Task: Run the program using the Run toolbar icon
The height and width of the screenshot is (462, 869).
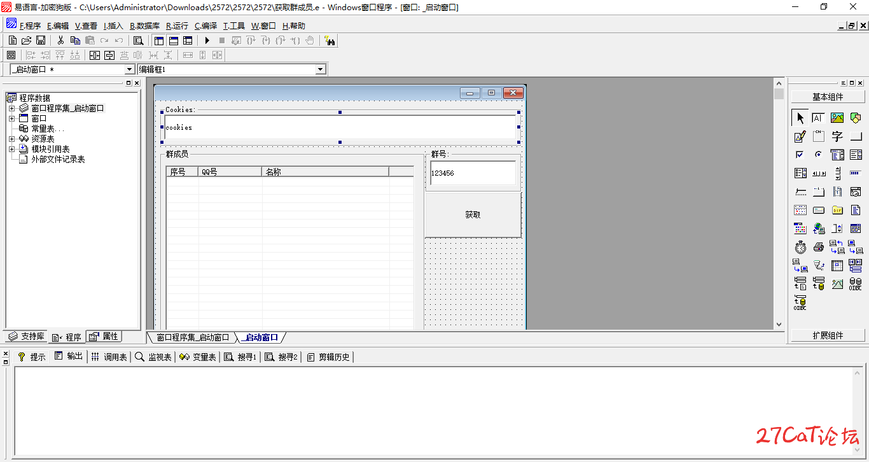Action: pos(207,40)
